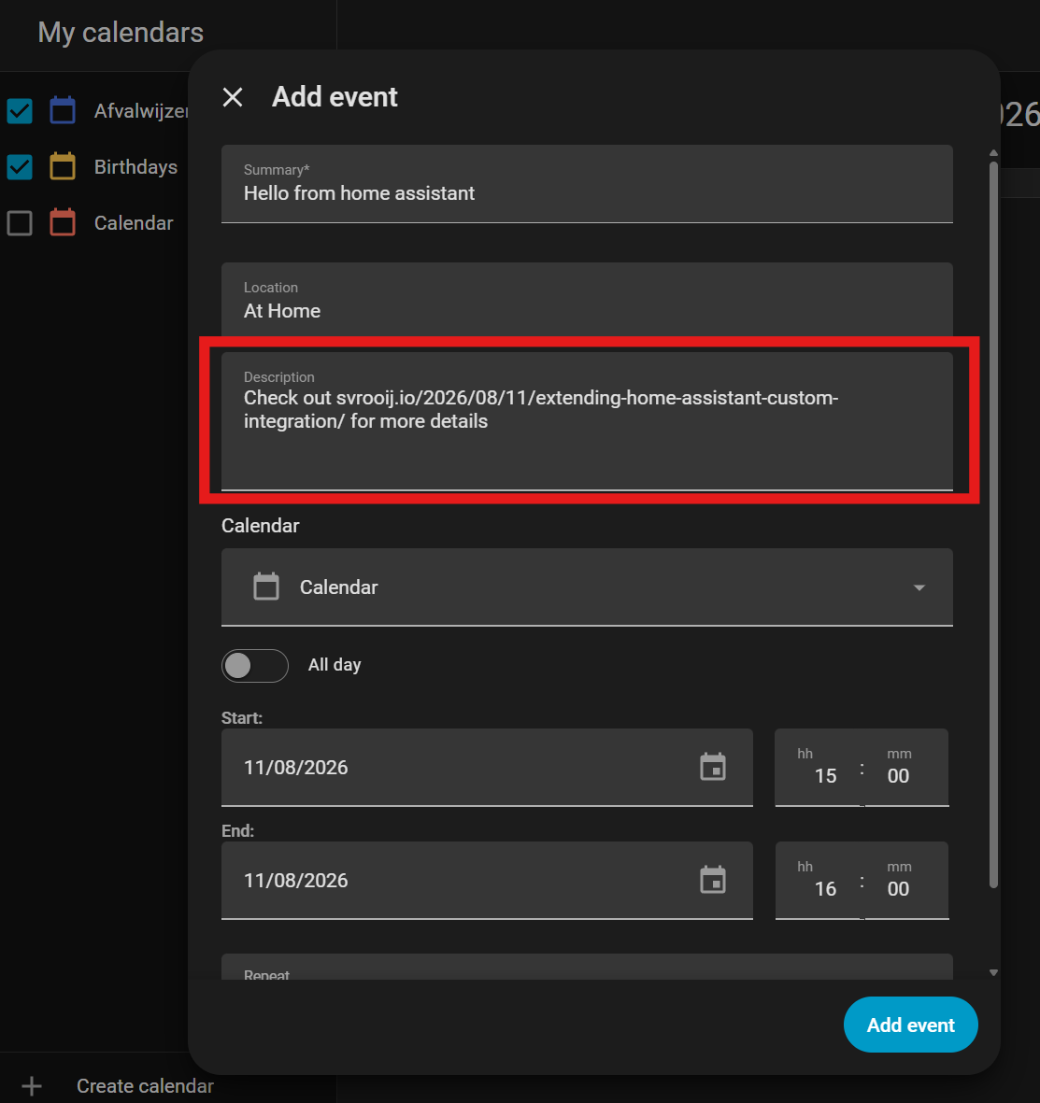Click the yellow Birthdays calendar icon

tap(63, 167)
